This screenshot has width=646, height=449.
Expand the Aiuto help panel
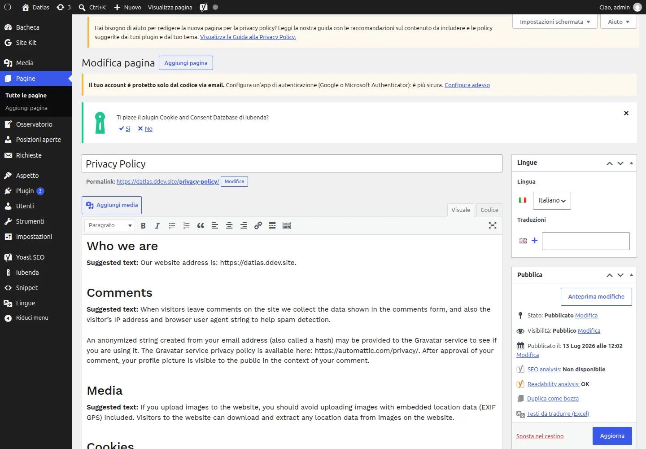619,22
